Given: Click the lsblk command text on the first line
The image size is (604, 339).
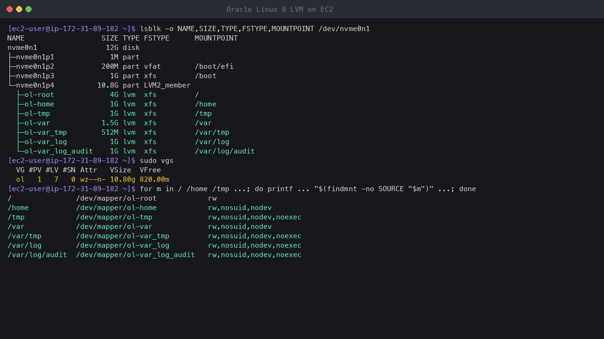Looking at the screenshot, I should coord(255,29).
